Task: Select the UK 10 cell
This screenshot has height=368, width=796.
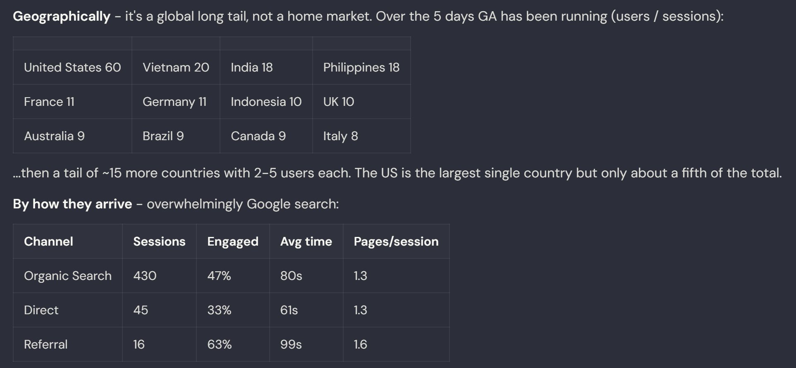Action: (361, 102)
